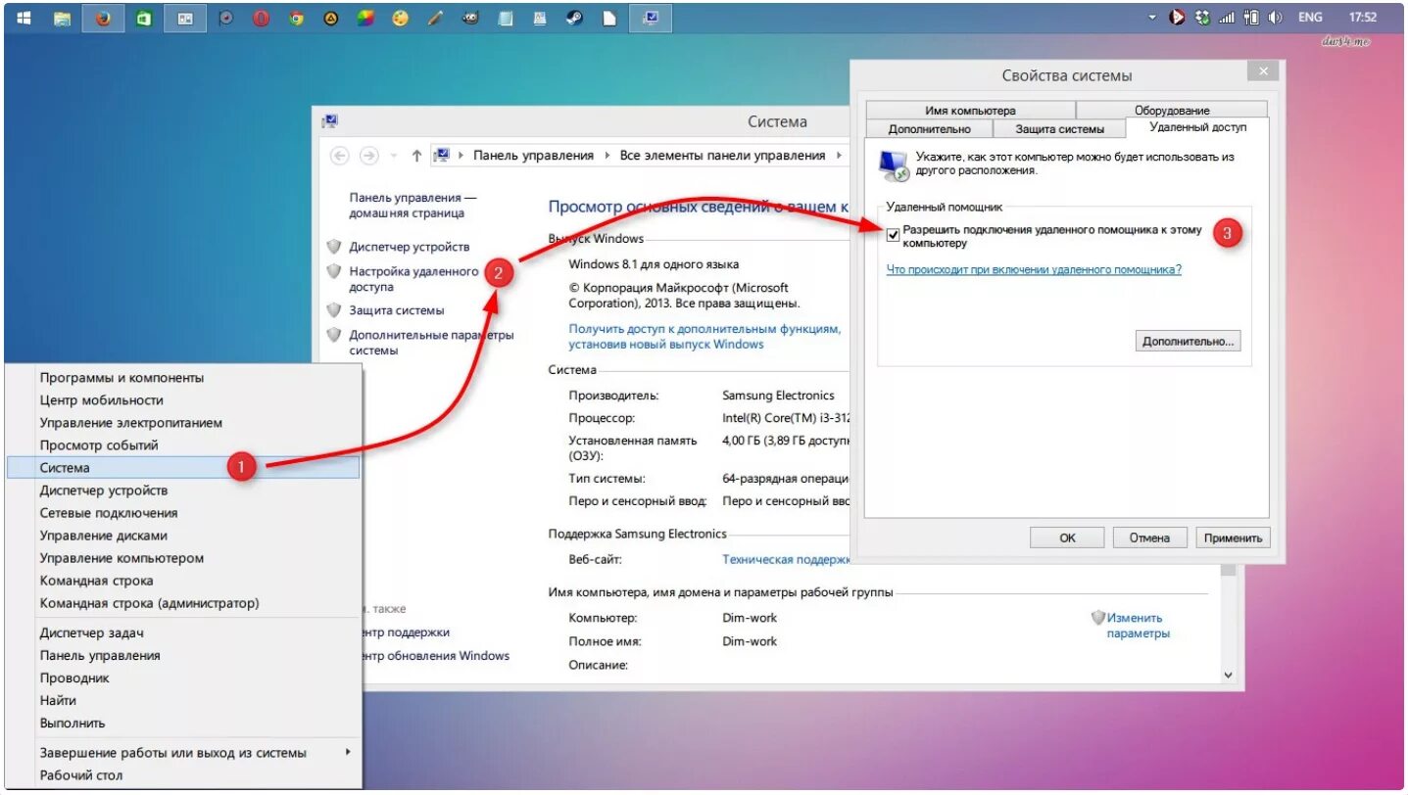The width and height of the screenshot is (1408, 795).
Task: Switch to 'Имя компьютера' tab
Action: pos(970,111)
